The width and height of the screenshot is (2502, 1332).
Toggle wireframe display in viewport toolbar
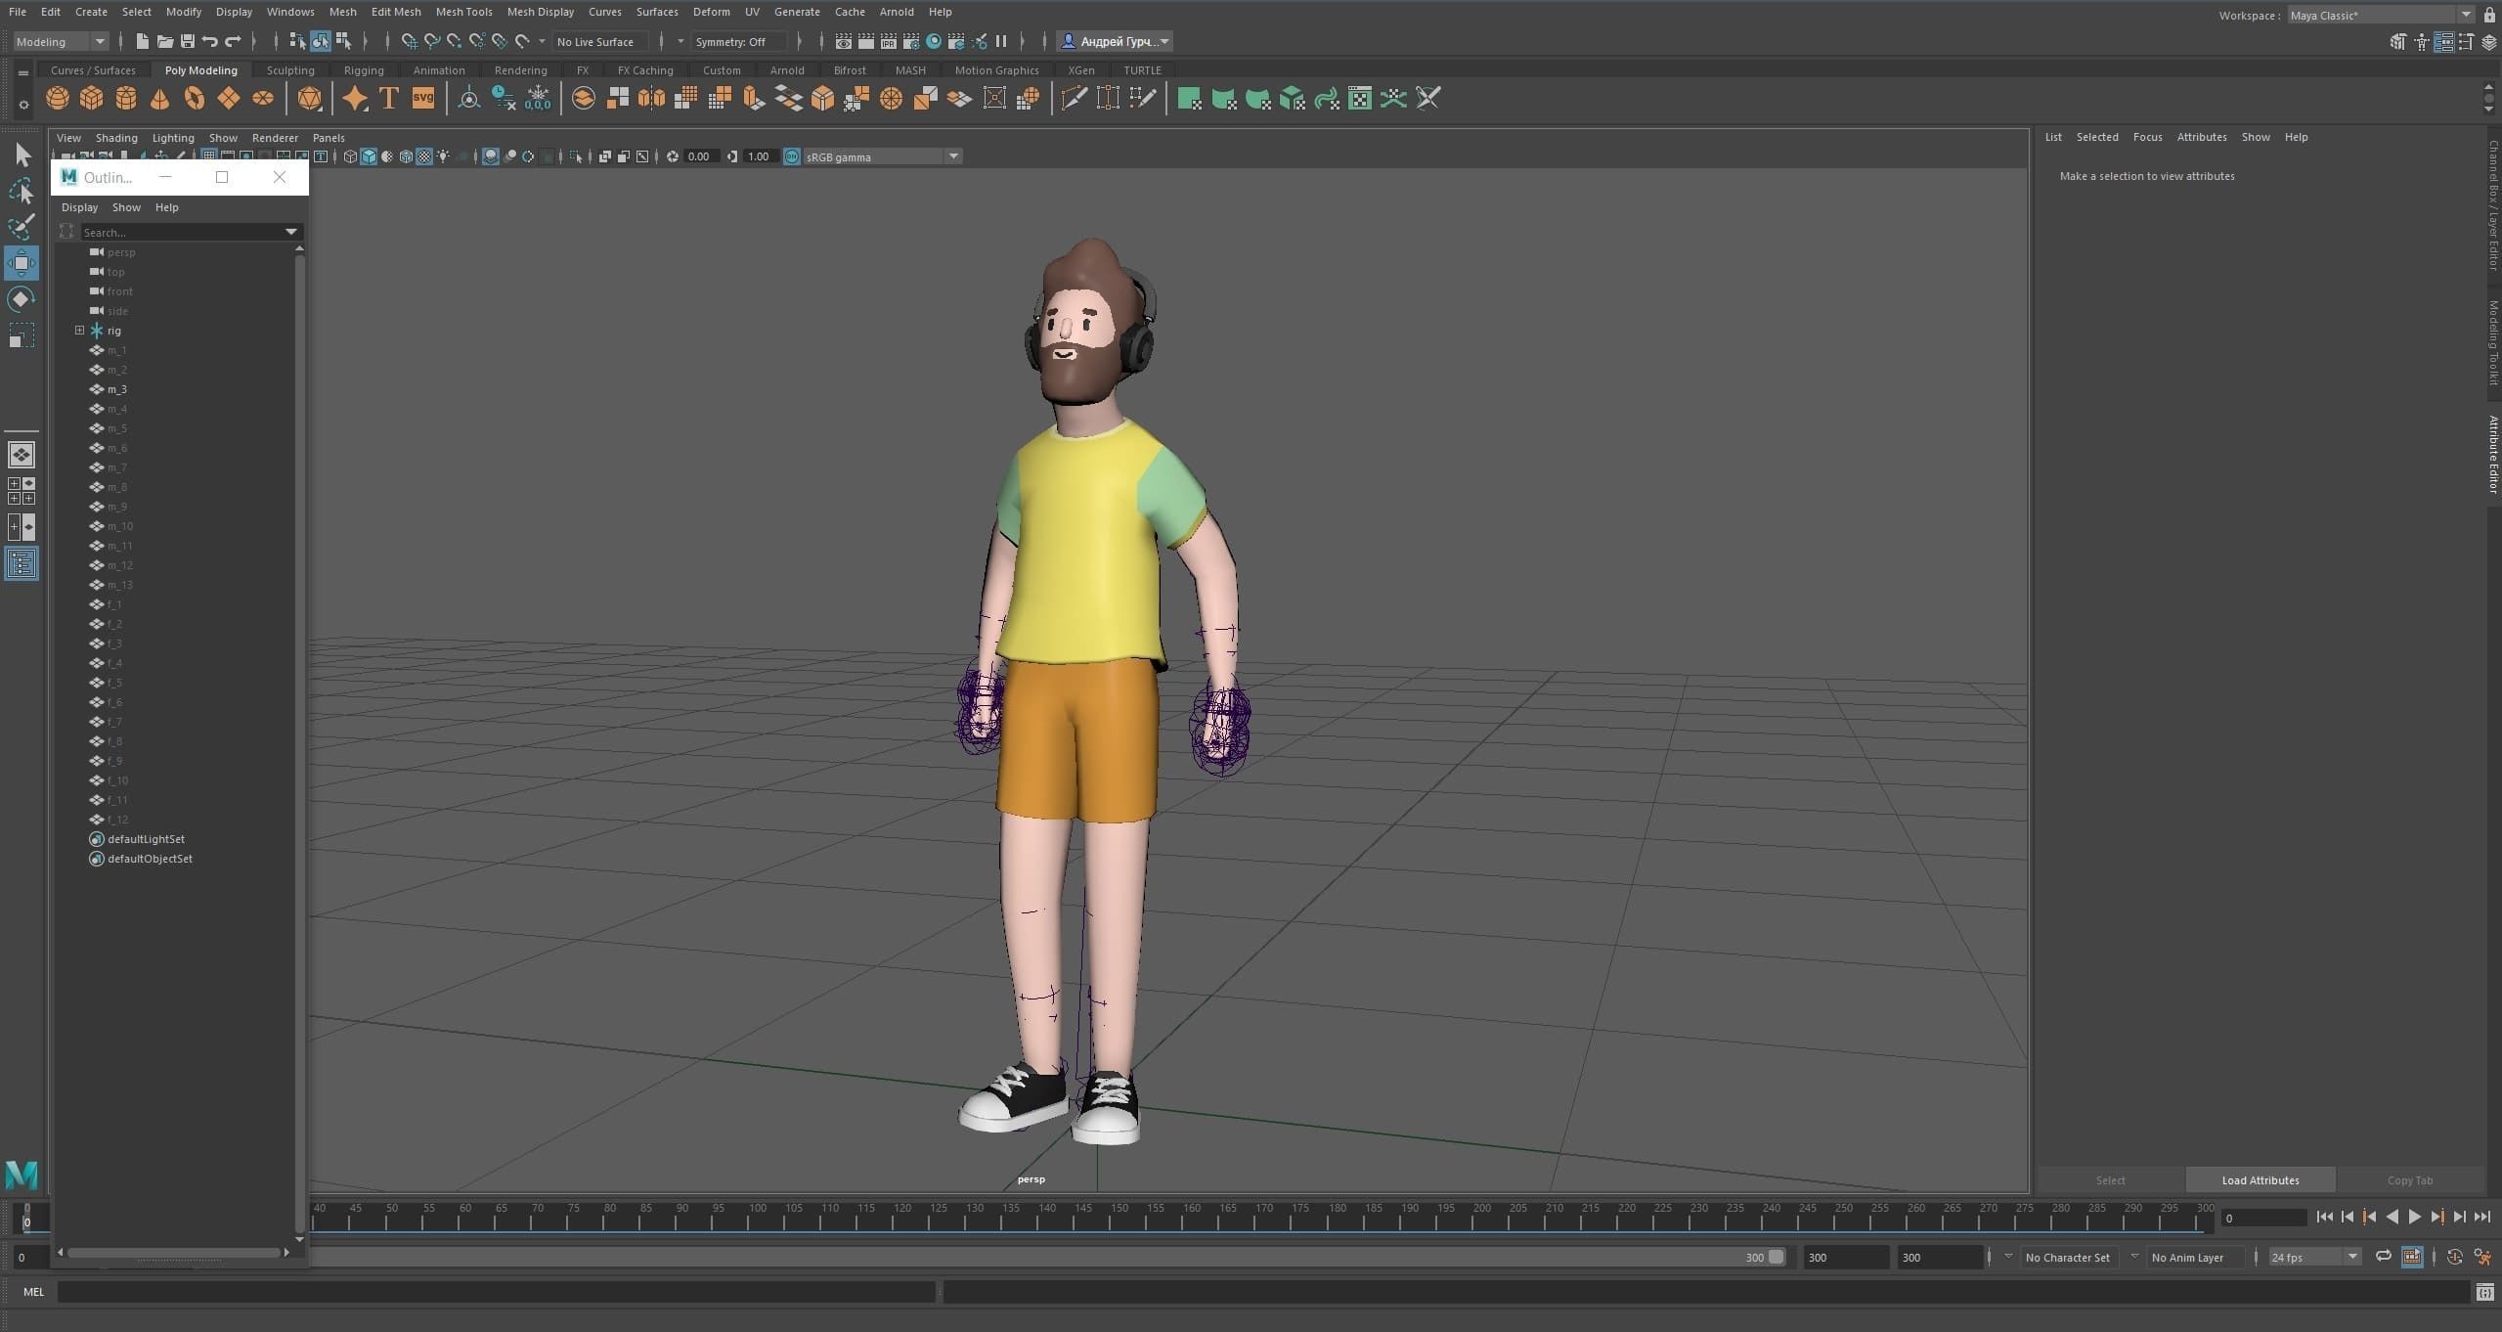click(350, 156)
